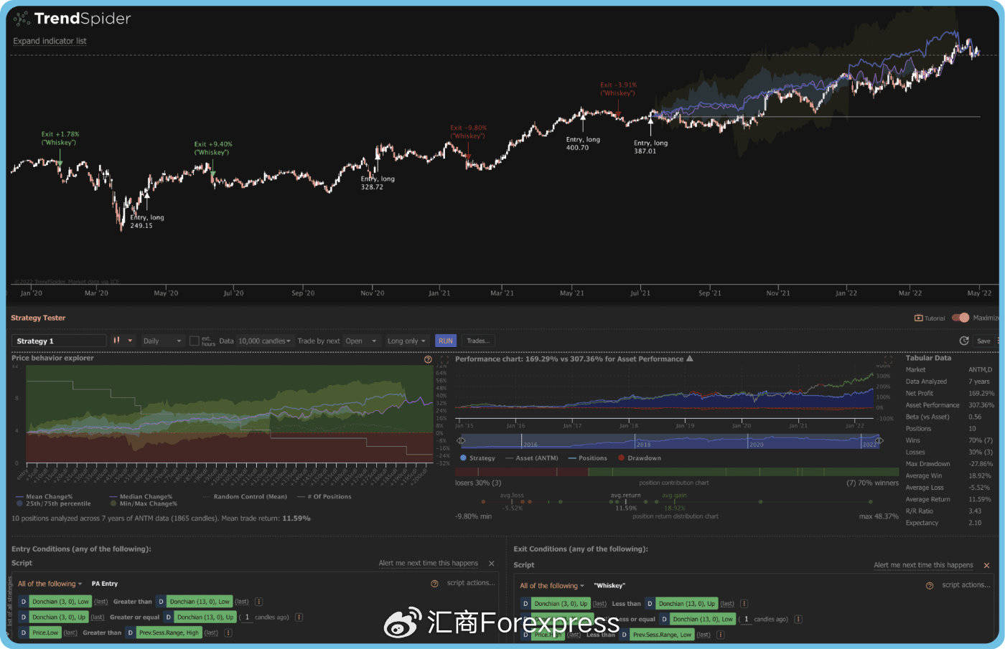
Task: Click the warning triangle after Asset Performance
Action: [x=690, y=359]
